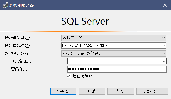Click the 取消 button
The image size is (171, 99).
coord(92,91)
